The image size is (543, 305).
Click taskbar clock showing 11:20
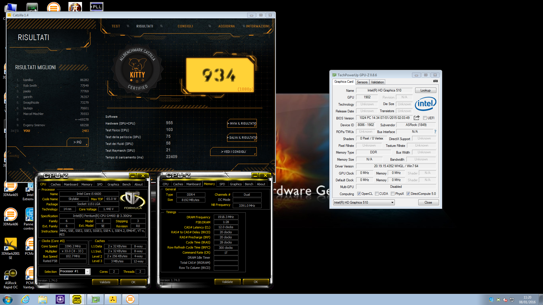tap(527, 300)
